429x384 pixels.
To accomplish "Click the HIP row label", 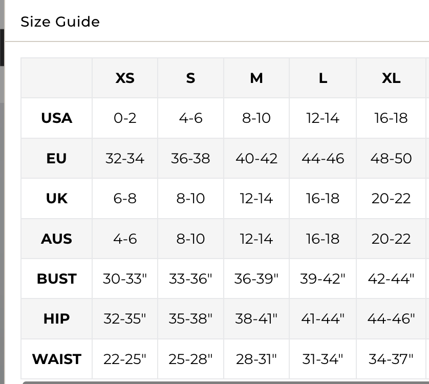I will (56, 318).
